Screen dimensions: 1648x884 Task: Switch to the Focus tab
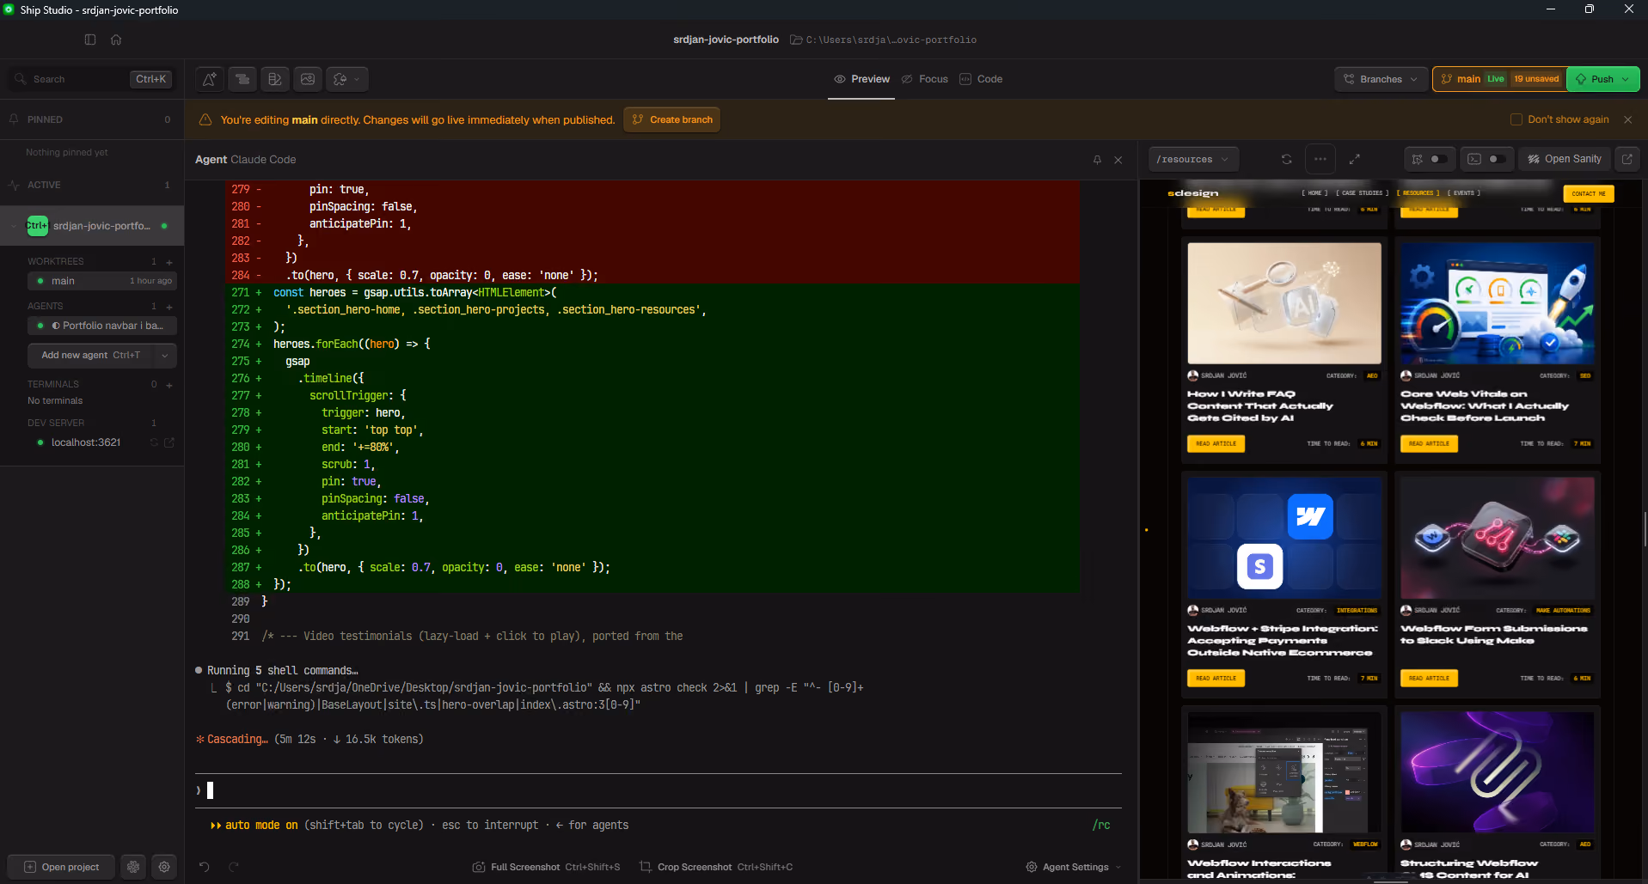(x=925, y=79)
